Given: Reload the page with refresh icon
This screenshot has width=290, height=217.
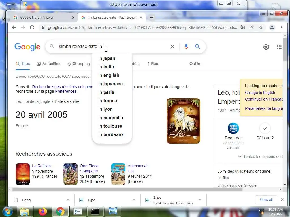Looking at the screenshot, I should pos(32,27).
